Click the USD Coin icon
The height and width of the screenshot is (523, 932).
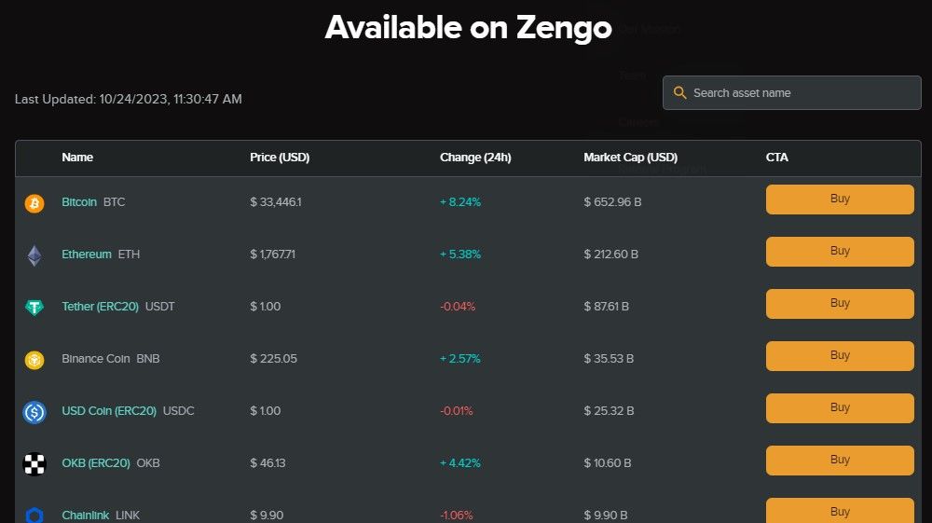(34, 412)
